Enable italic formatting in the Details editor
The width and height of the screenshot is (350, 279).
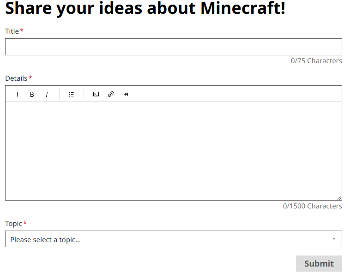[47, 94]
